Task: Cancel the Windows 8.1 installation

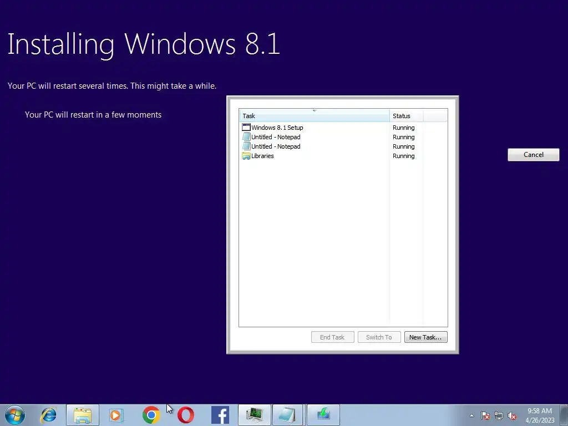Action: pyautogui.click(x=533, y=155)
